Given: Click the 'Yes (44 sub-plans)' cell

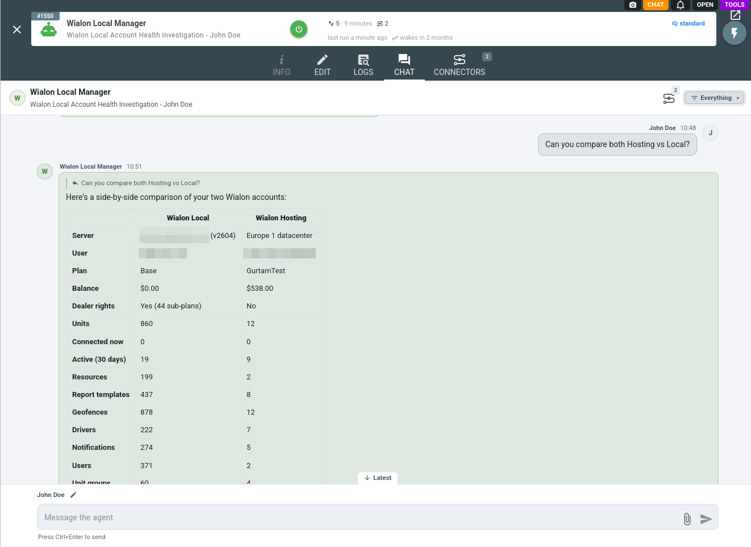Looking at the screenshot, I should click(x=171, y=306).
